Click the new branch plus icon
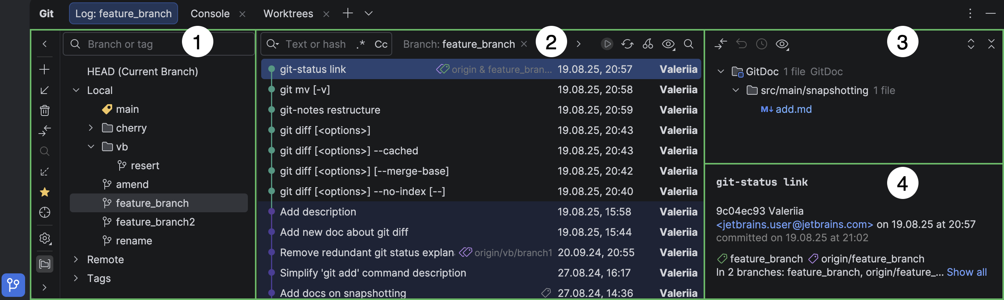 click(x=45, y=70)
